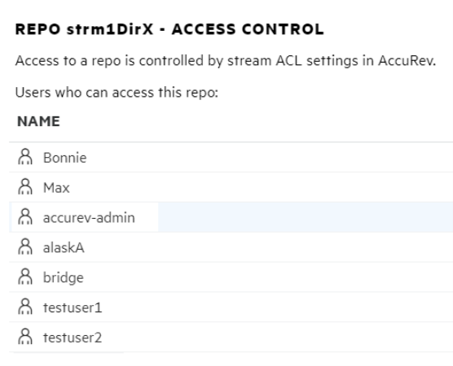Select the testuser1 user name
This screenshot has height=366, width=453.
point(73,307)
